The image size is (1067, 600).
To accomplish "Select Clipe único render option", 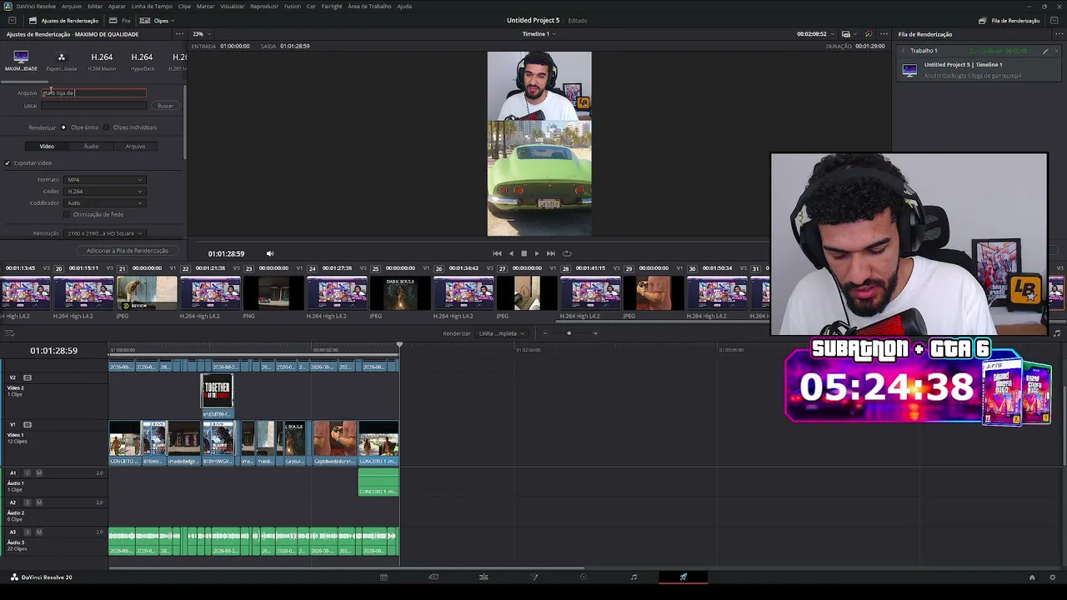I will (x=63, y=127).
